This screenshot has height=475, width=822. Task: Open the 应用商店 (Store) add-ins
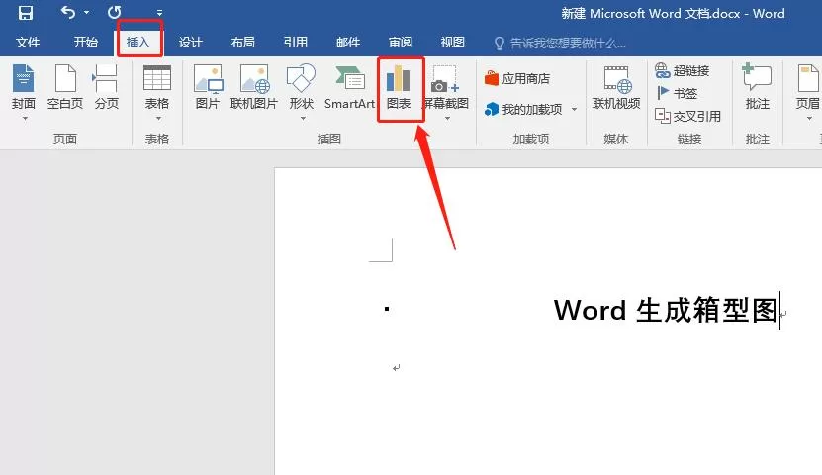(x=517, y=78)
